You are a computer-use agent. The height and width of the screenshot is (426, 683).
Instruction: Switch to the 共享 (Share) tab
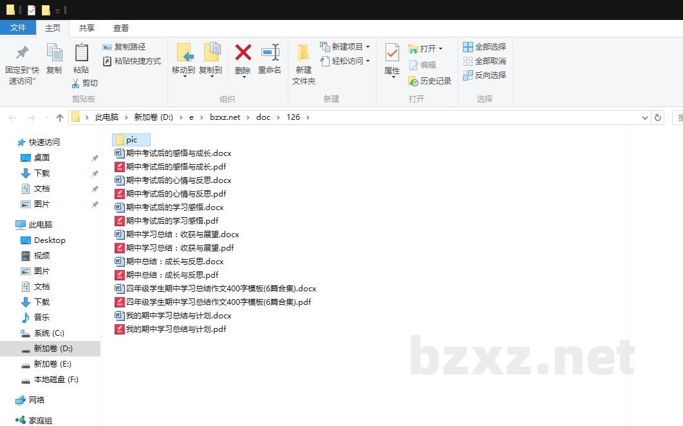tap(87, 28)
